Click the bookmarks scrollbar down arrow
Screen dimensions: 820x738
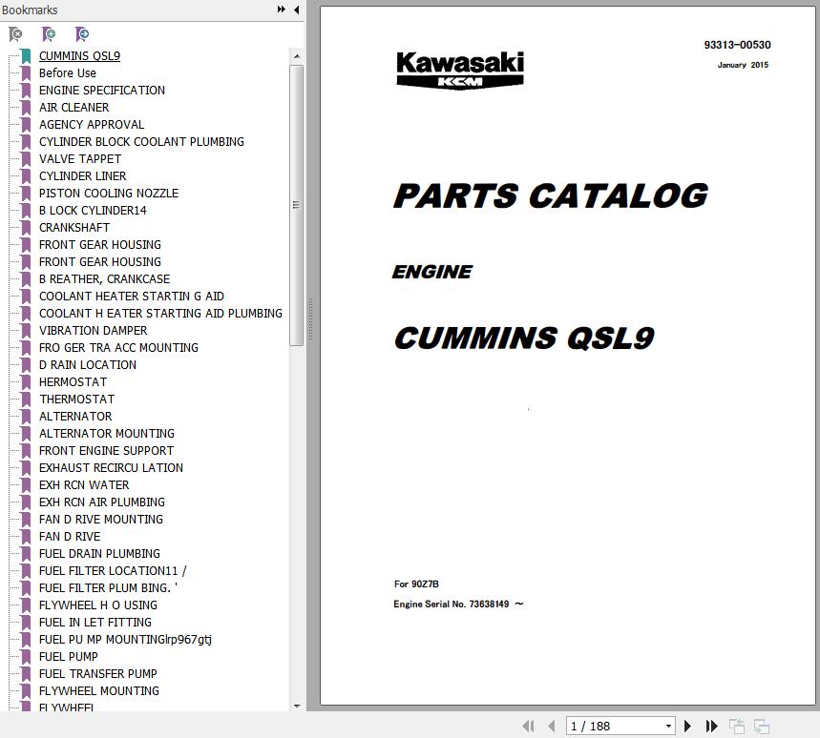click(297, 707)
